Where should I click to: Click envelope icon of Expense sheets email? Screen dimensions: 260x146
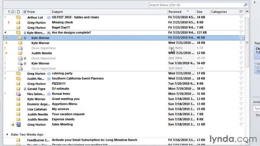[x=18, y=119]
